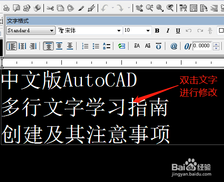Convert text to uppercase
This screenshot has width=224, height=182.
(137, 46)
